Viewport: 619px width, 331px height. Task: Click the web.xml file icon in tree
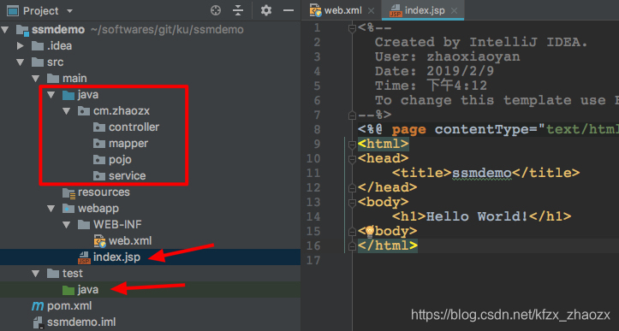coord(99,240)
